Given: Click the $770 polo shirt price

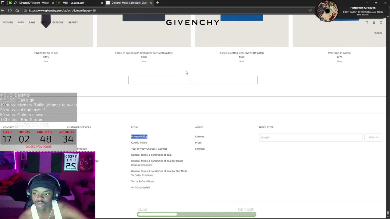Looking at the screenshot, I should pyautogui.click(x=339, y=57).
